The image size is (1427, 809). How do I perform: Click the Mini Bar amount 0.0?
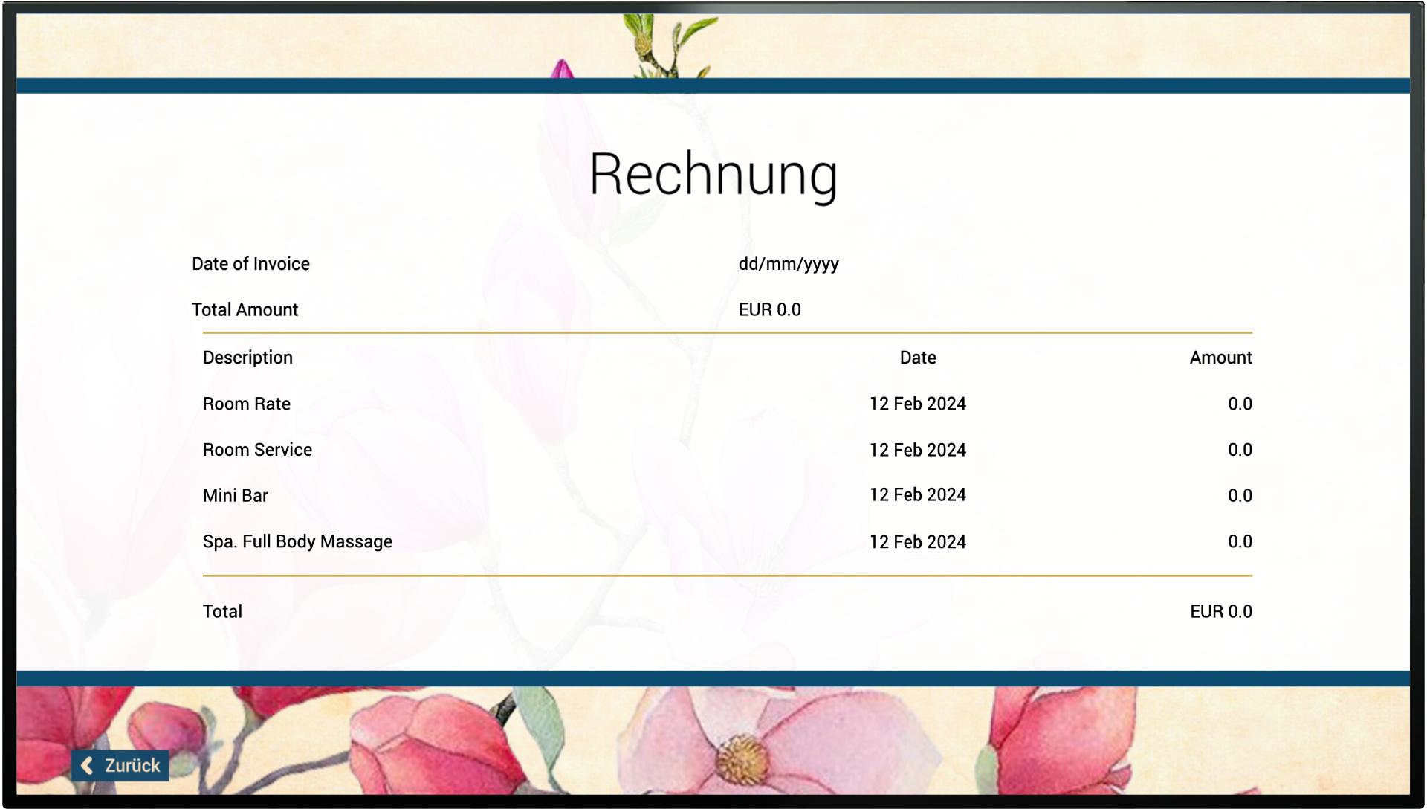tap(1240, 496)
